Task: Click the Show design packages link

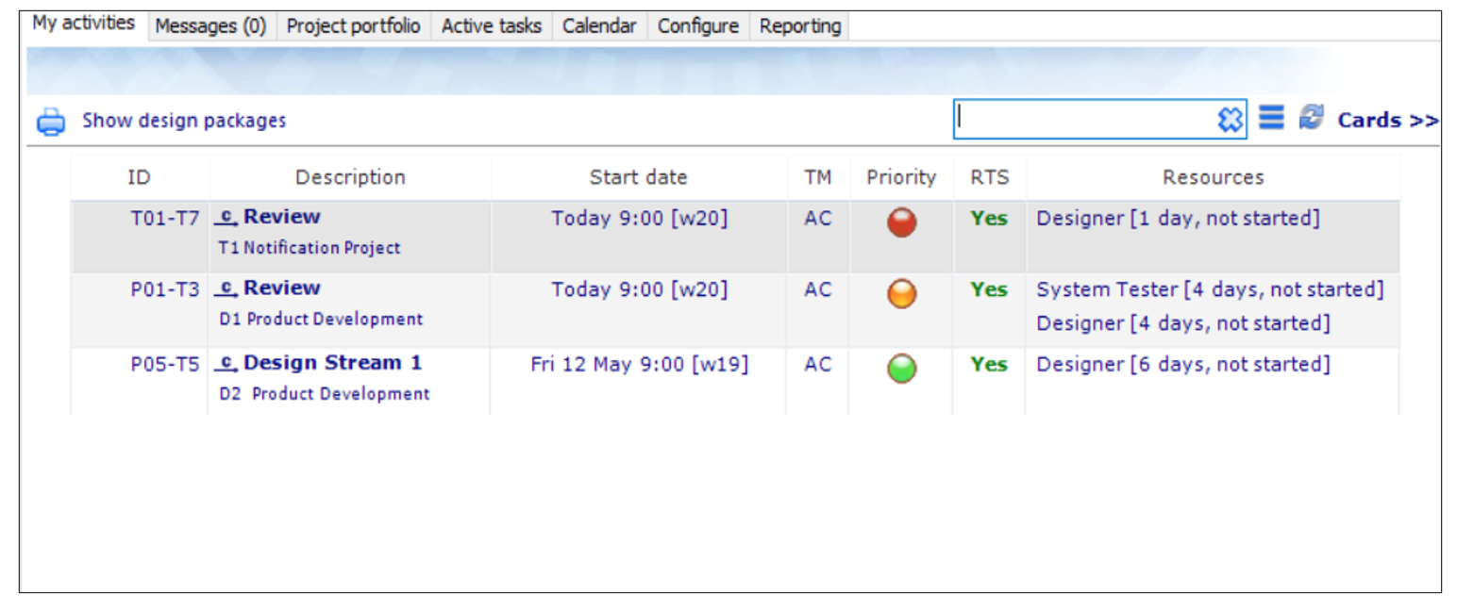Action: point(184,121)
